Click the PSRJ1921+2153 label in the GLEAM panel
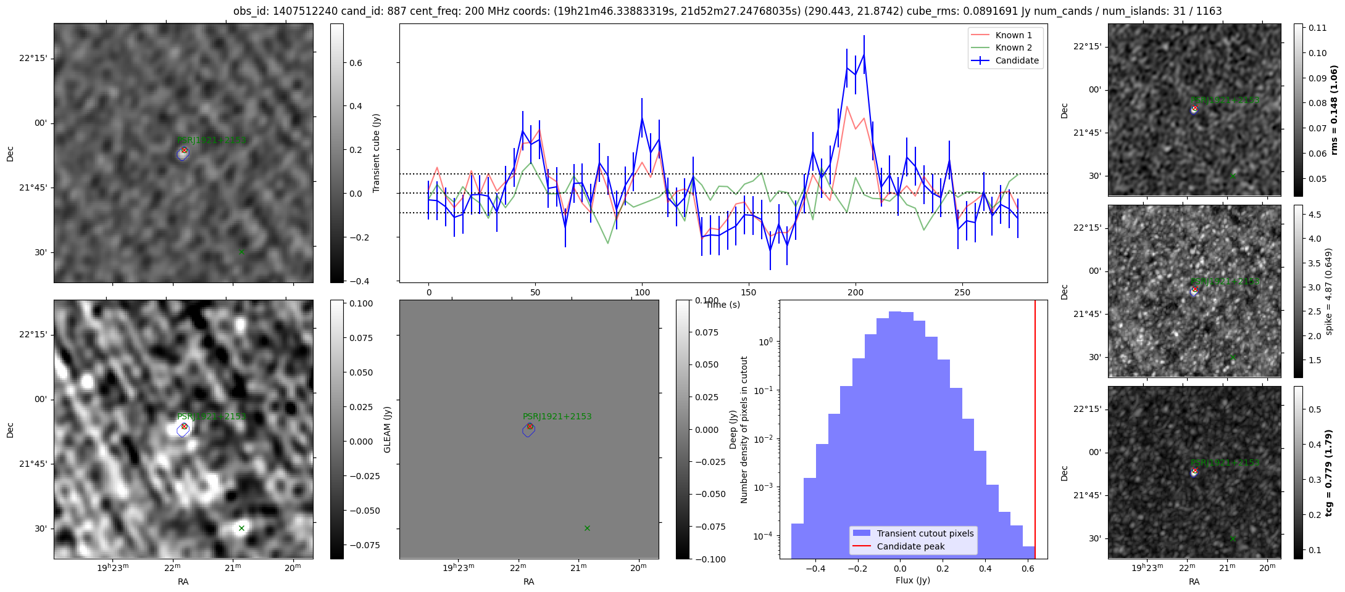The image size is (1345, 592). click(x=557, y=416)
